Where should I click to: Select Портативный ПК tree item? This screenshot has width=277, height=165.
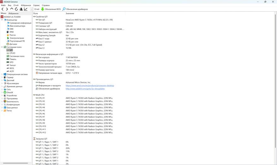click(x=16, y=41)
